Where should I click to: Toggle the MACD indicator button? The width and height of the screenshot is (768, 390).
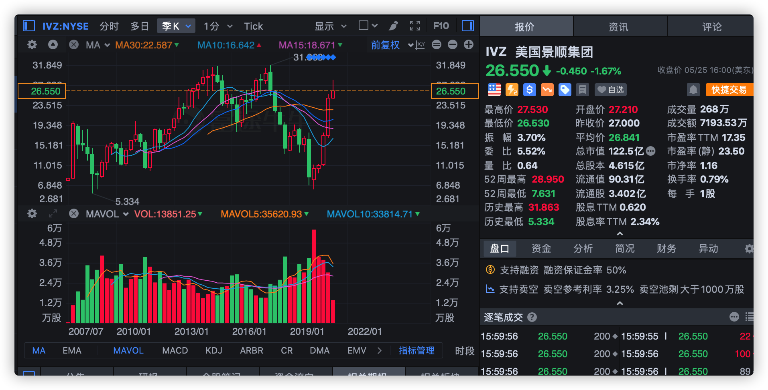[175, 351]
